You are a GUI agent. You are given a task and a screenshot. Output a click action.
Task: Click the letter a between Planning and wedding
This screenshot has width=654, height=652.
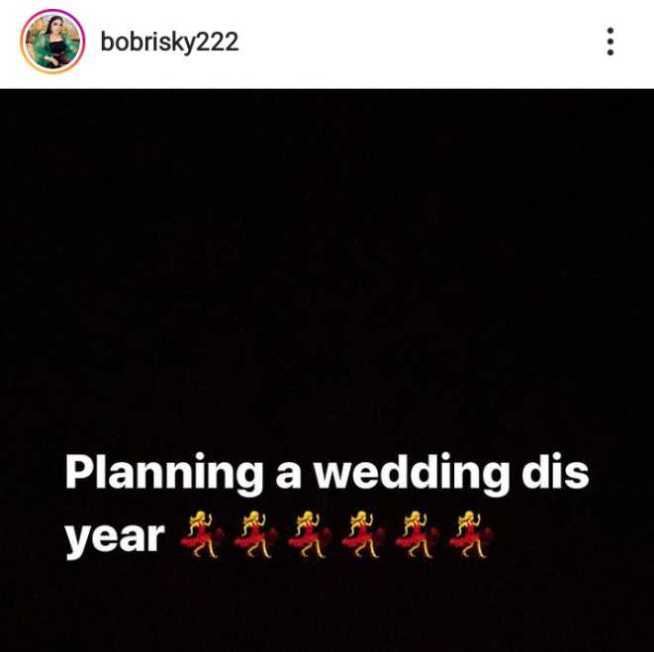[288, 477]
